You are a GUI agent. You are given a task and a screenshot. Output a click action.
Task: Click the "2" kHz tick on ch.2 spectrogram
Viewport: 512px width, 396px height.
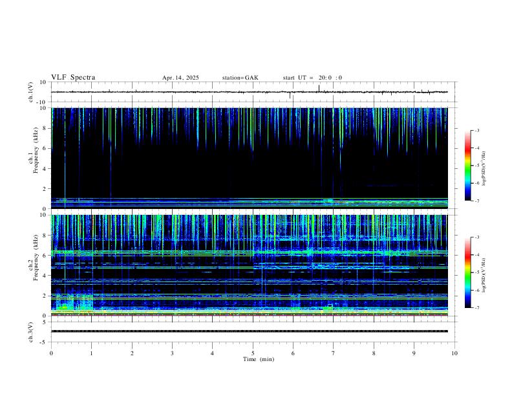click(45, 296)
